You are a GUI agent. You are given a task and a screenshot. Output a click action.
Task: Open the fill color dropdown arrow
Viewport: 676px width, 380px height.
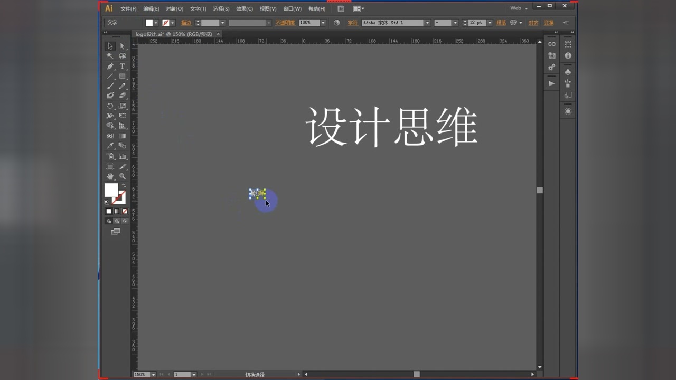[156, 23]
